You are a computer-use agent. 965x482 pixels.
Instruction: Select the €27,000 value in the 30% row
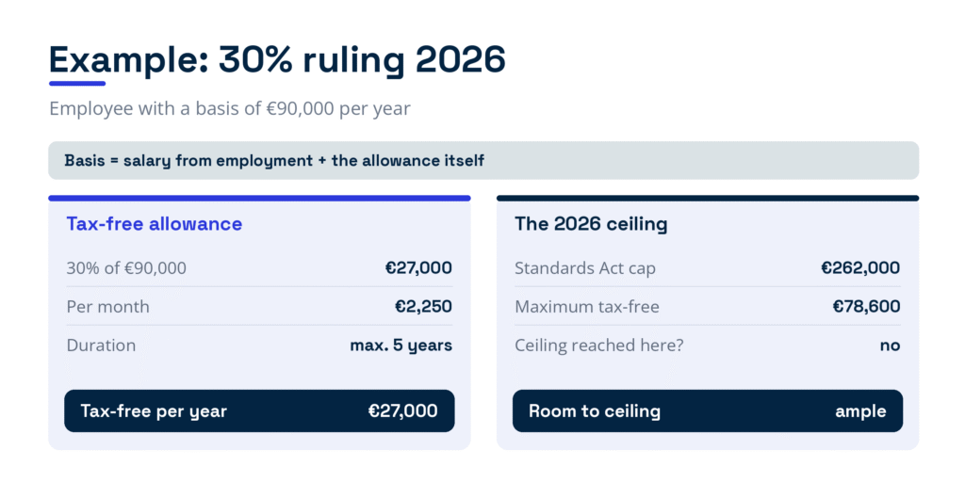pos(418,268)
